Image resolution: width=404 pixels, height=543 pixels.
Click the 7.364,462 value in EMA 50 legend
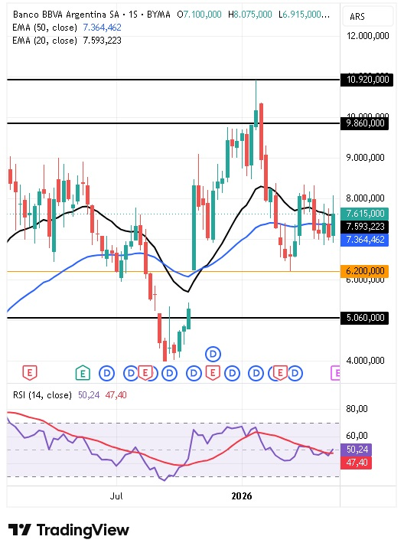pos(102,28)
